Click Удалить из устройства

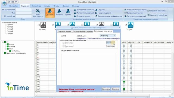pyautogui.click(x=157, y=15)
